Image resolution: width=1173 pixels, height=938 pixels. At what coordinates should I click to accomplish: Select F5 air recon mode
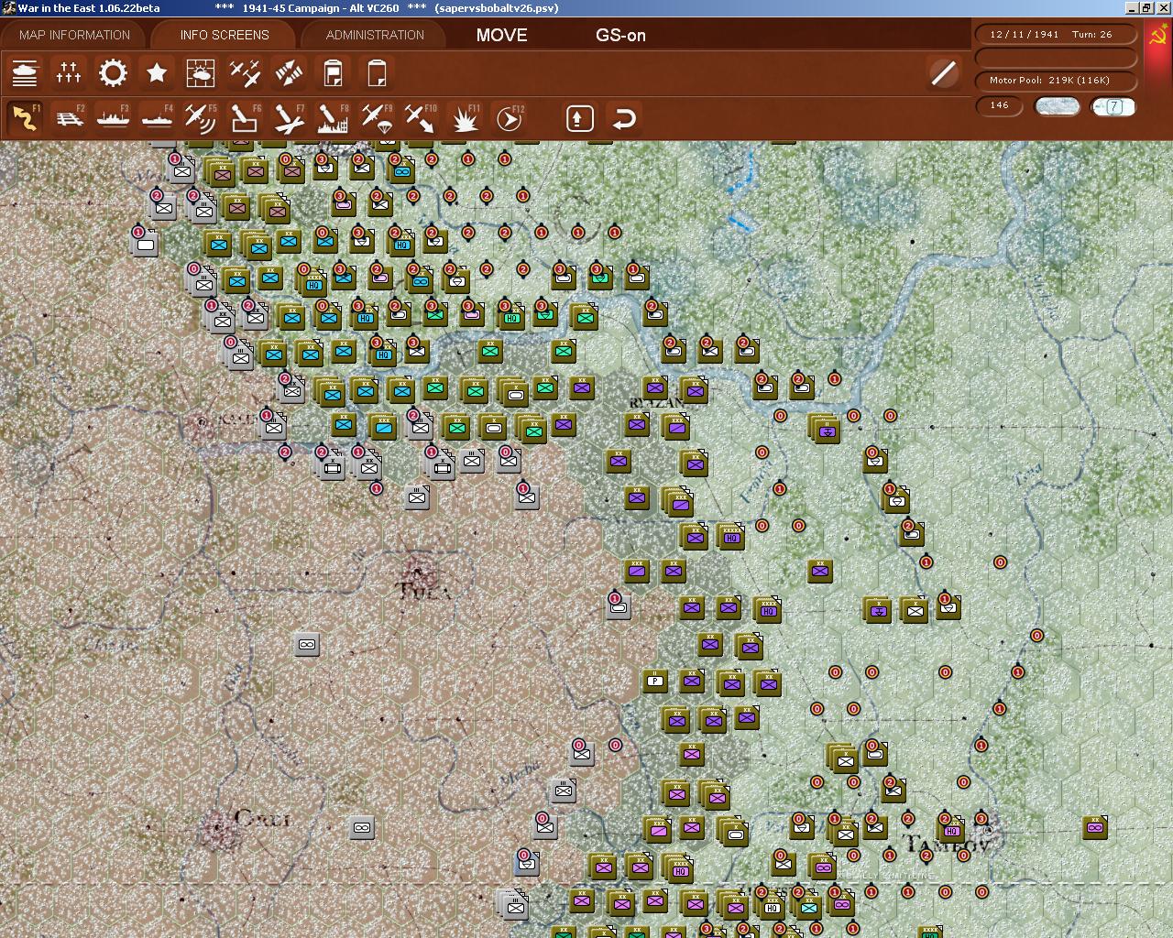point(201,118)
